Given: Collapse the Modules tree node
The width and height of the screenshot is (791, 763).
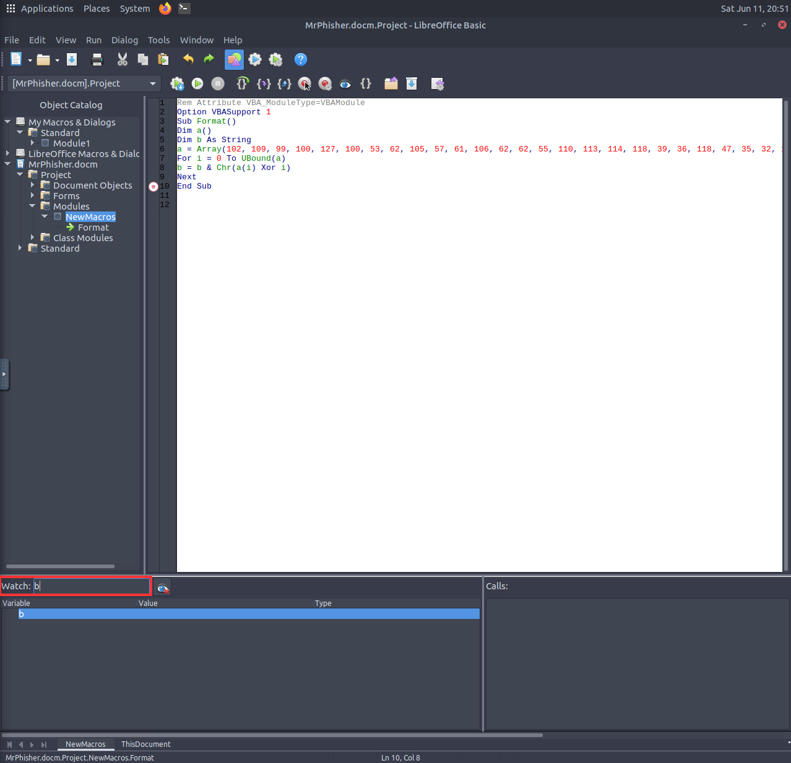Looking at the screenshot, I should click(x=33, y=206).
